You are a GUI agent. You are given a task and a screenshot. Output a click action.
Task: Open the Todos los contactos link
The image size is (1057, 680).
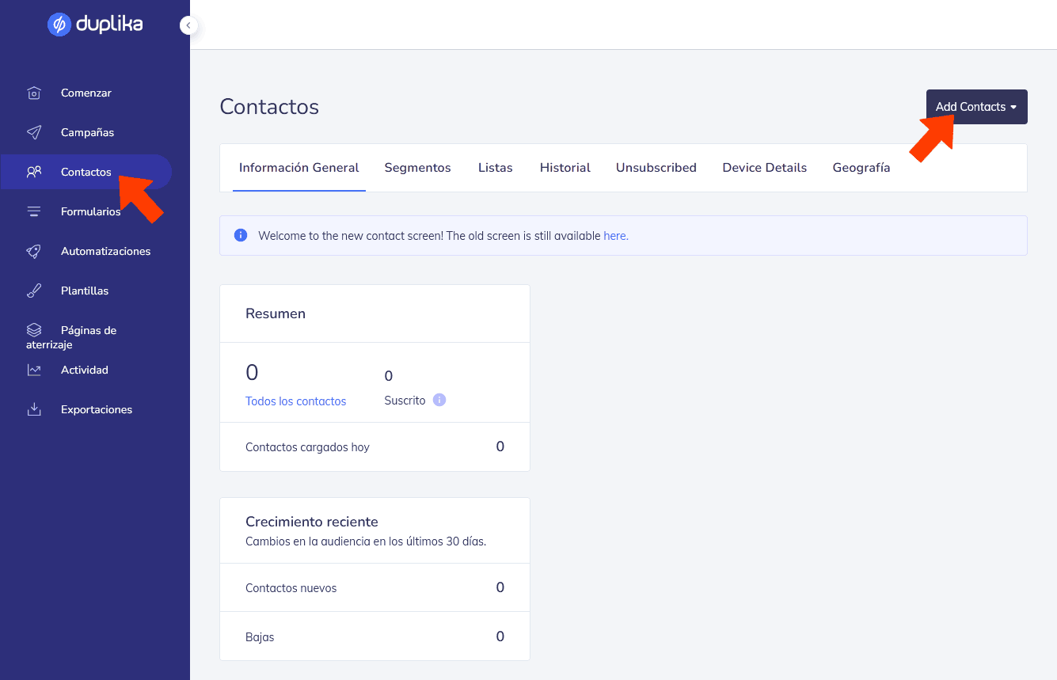point(295,401)
